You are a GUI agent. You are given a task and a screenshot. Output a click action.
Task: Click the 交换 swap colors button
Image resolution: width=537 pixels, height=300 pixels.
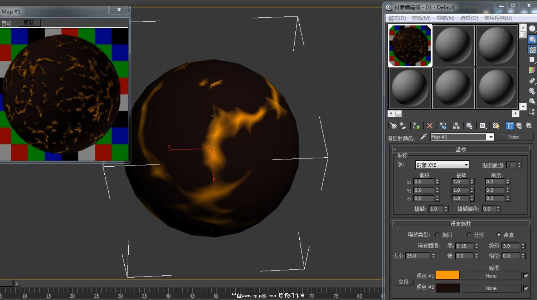[x=404, y=282]
